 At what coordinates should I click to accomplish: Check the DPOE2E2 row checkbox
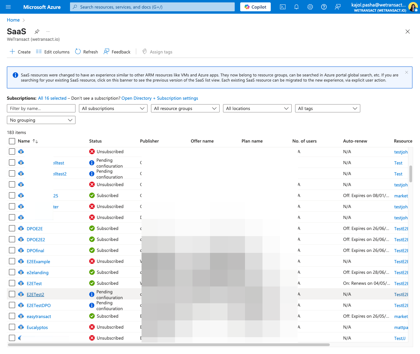point(12,239)
